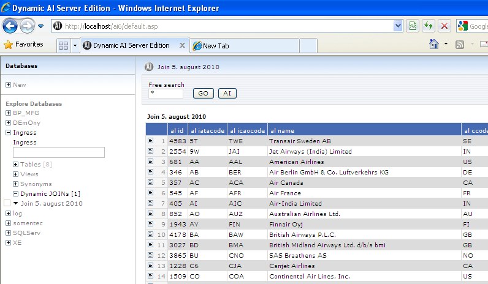488x284 pixels.
Task: Open record icon for Transair Sweden AB
Action: pos(151,141)
